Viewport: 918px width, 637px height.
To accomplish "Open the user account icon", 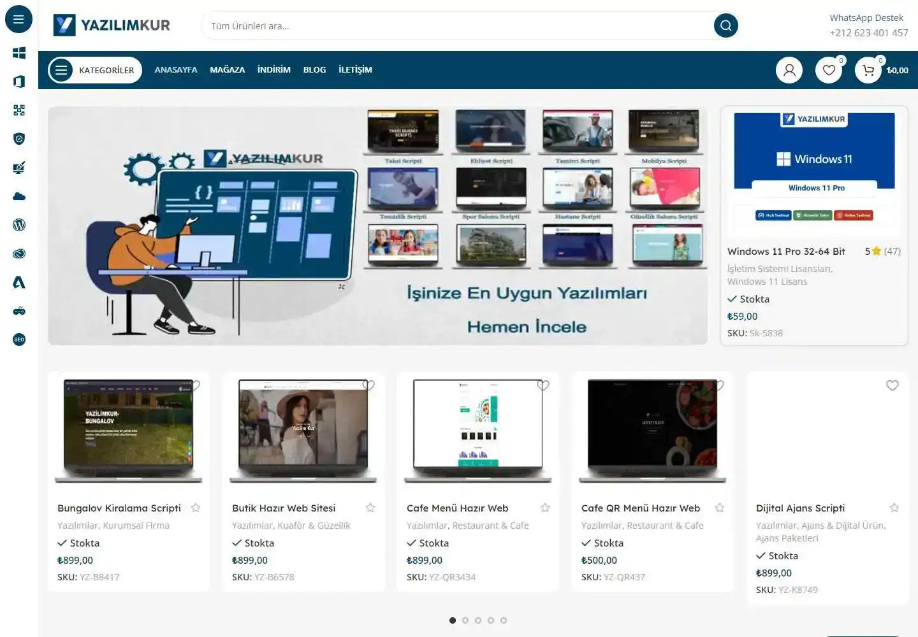I will (x=789, y=70).
